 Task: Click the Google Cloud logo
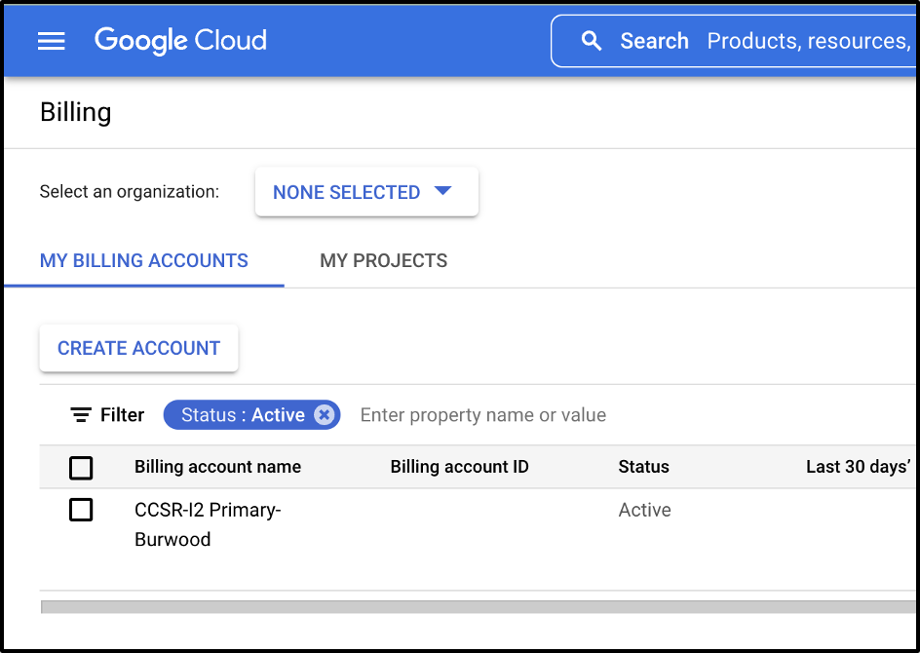[180, 41]
